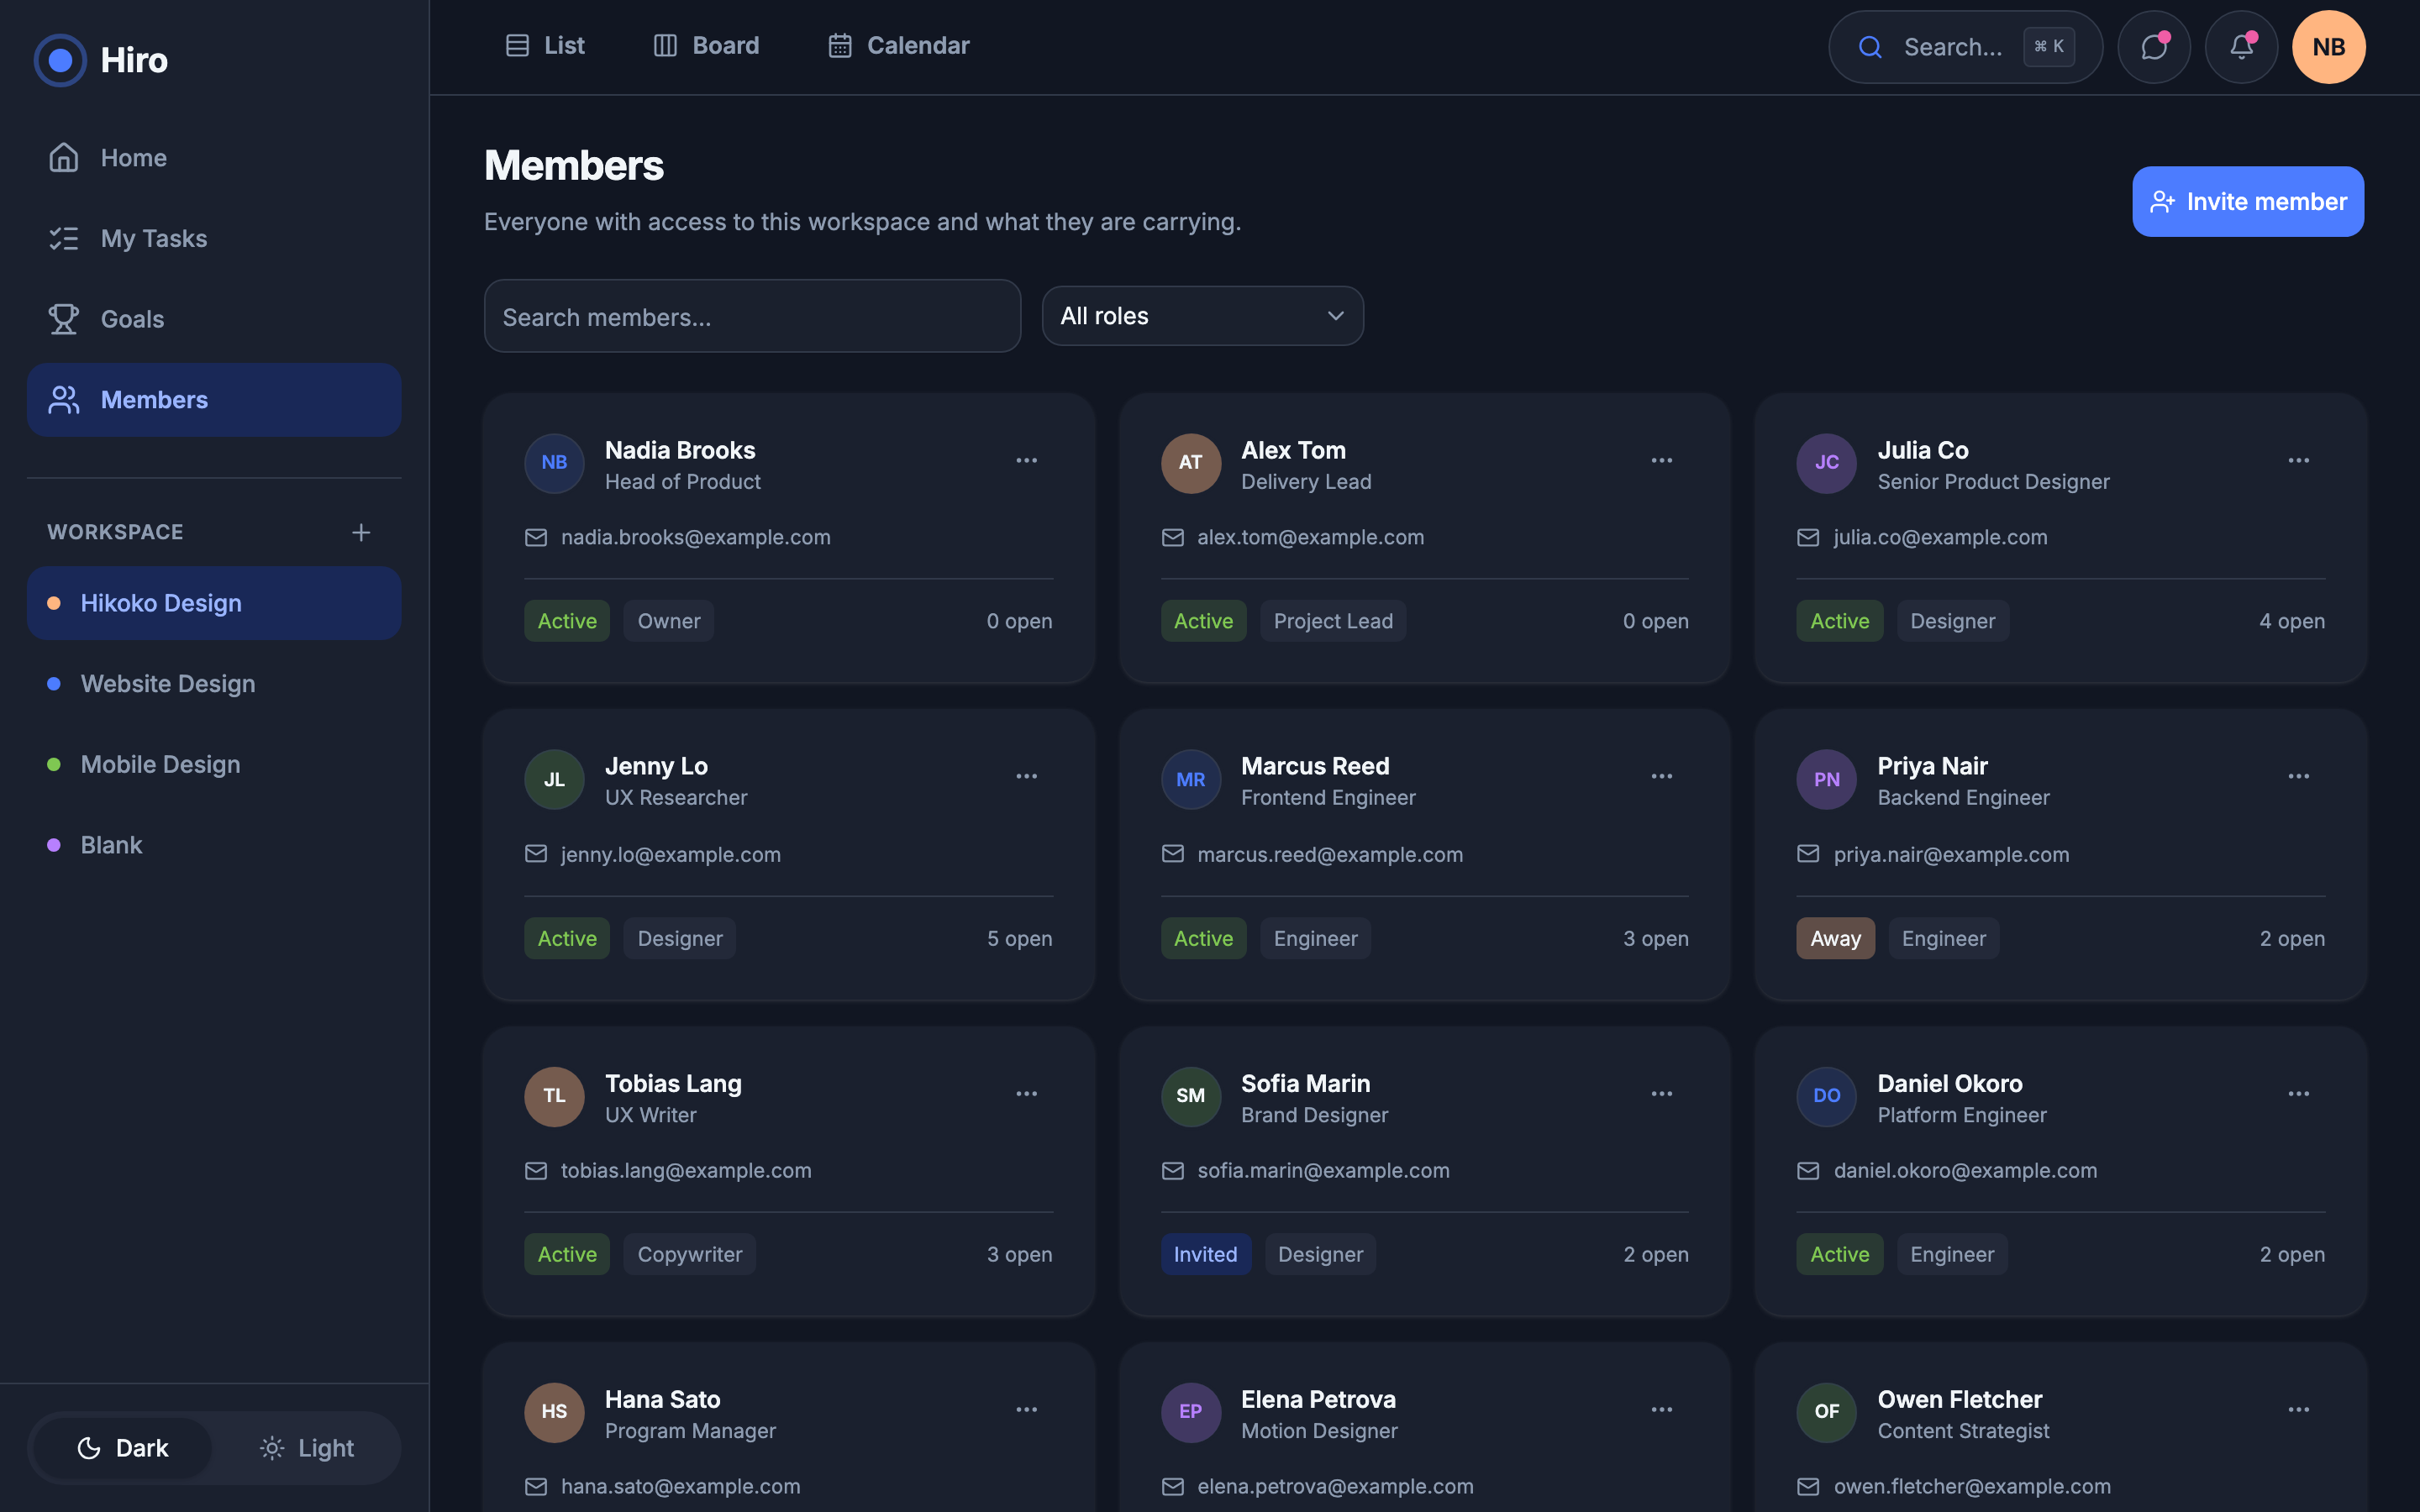The width and height of the screenshot is (2420, 1512).
Task: Click Alex Tom's AT avatar
Action: (x=1190, y=463)
